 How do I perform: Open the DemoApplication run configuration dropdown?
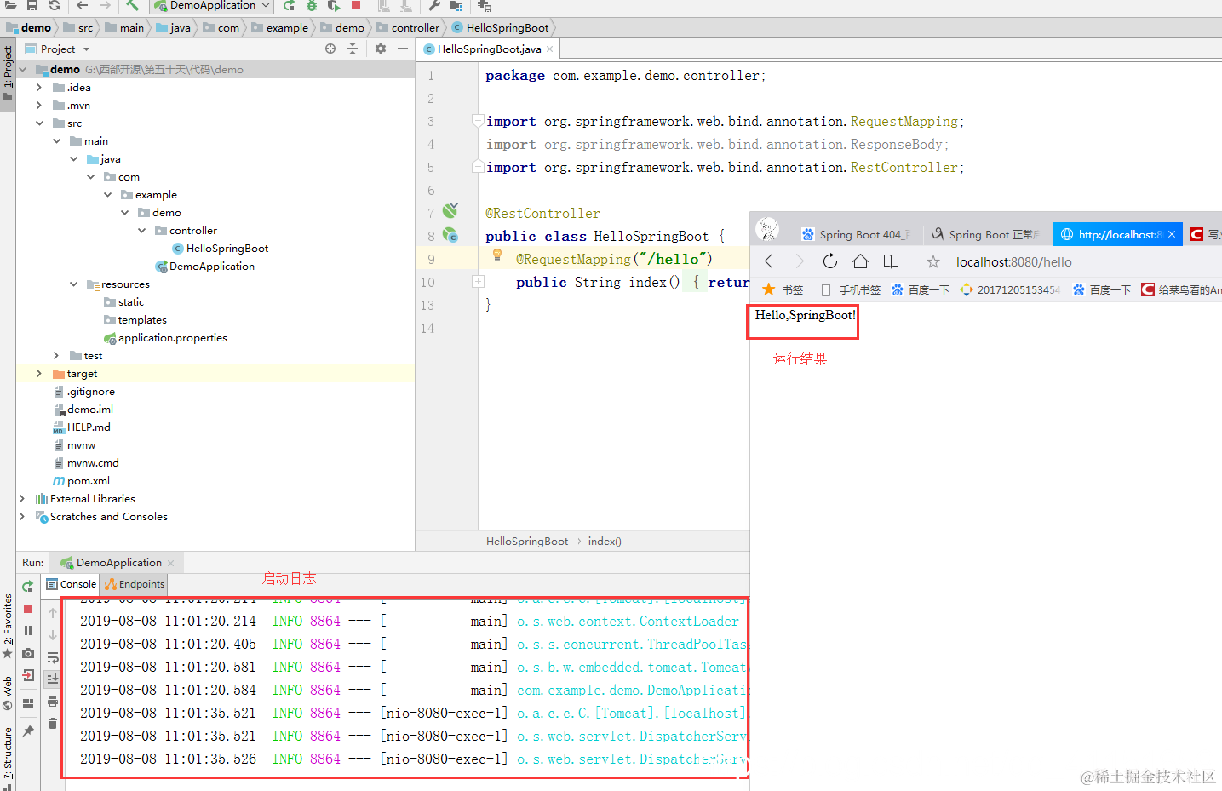(x=212, y=5)
